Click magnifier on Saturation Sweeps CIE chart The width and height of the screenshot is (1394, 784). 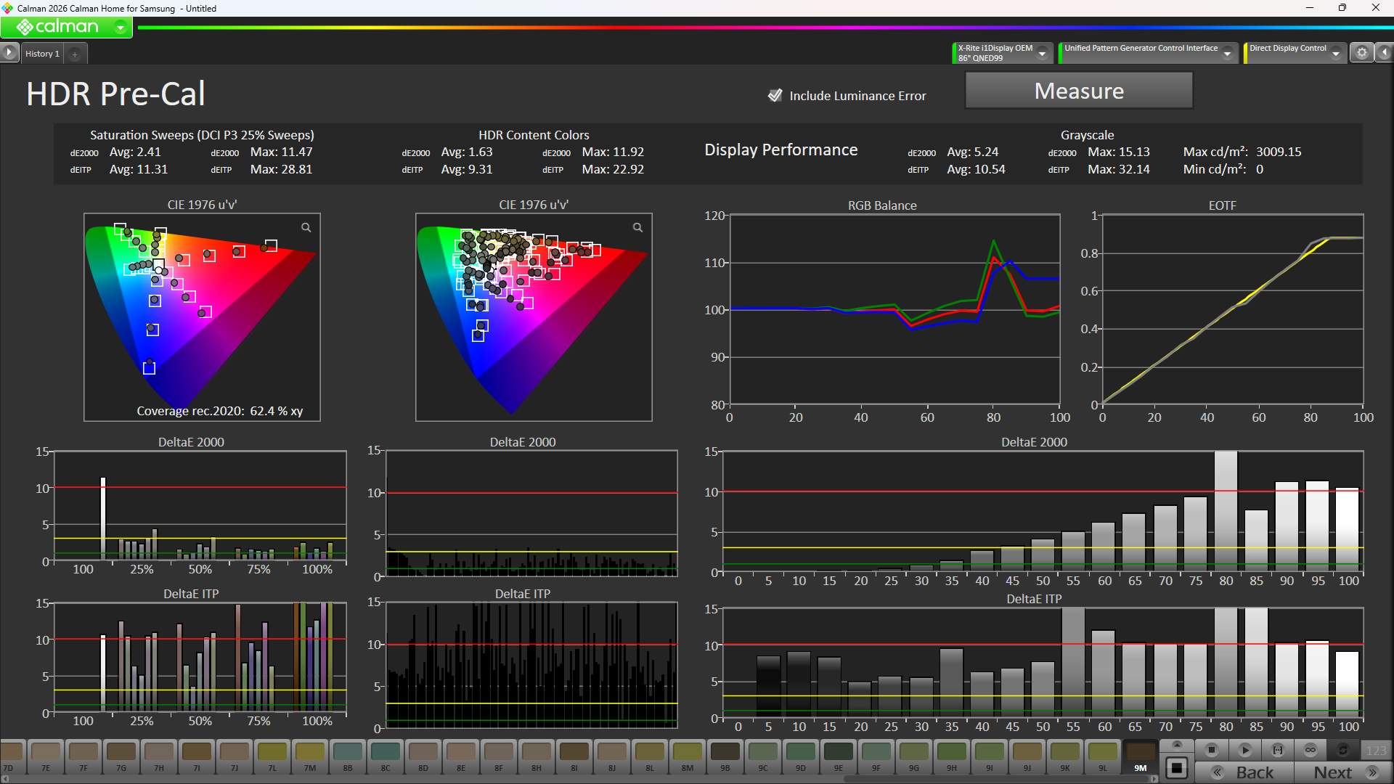[306, 228]
